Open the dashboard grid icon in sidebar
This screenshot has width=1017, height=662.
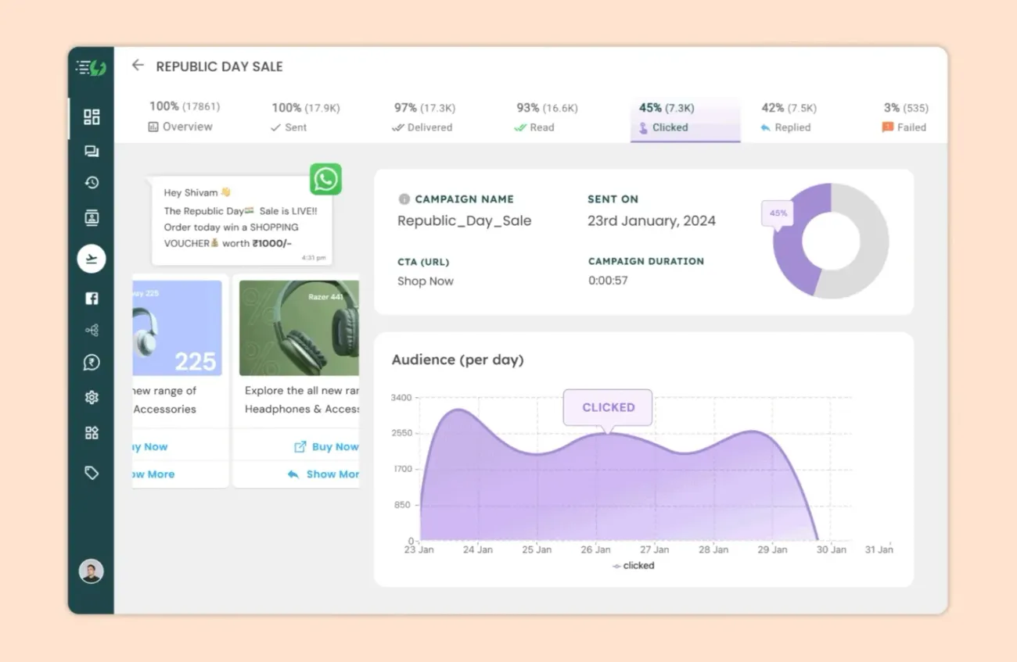91,116
